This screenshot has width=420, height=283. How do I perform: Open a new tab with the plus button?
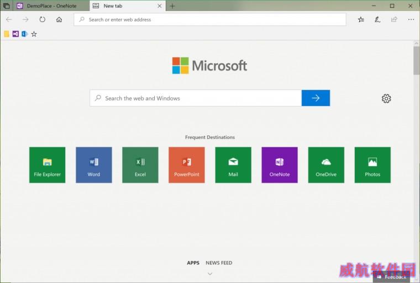172,6
